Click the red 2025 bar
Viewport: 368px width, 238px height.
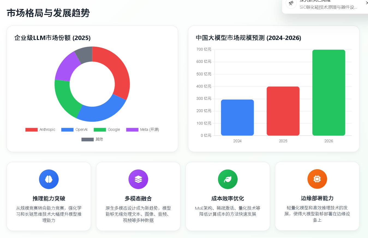283,111
